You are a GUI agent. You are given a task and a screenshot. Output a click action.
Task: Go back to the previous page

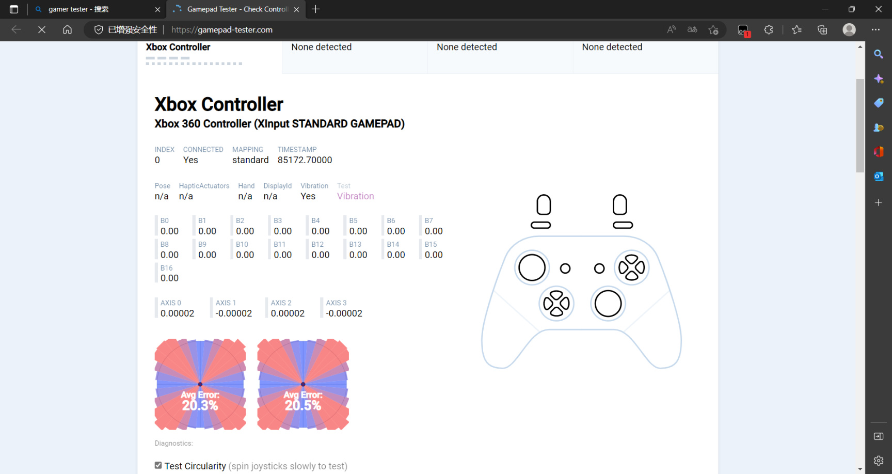(x=16, y=30)
